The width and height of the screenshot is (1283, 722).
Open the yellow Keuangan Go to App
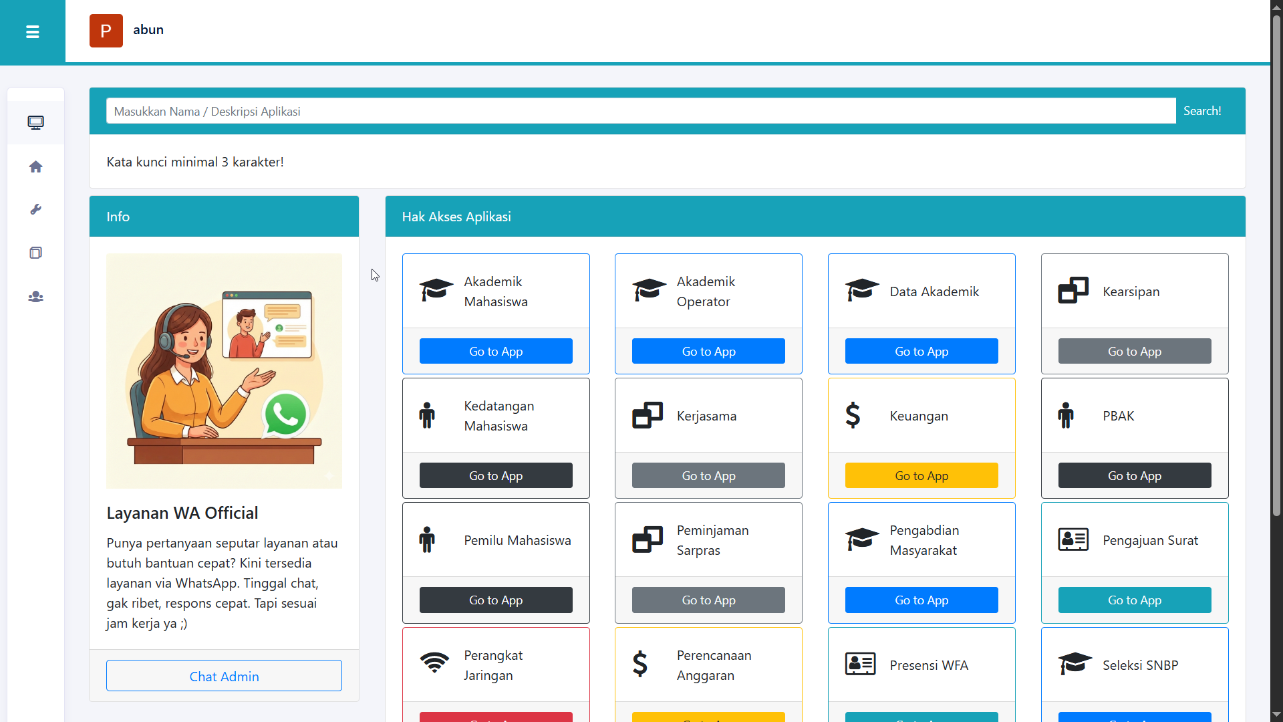click(921, 475)
